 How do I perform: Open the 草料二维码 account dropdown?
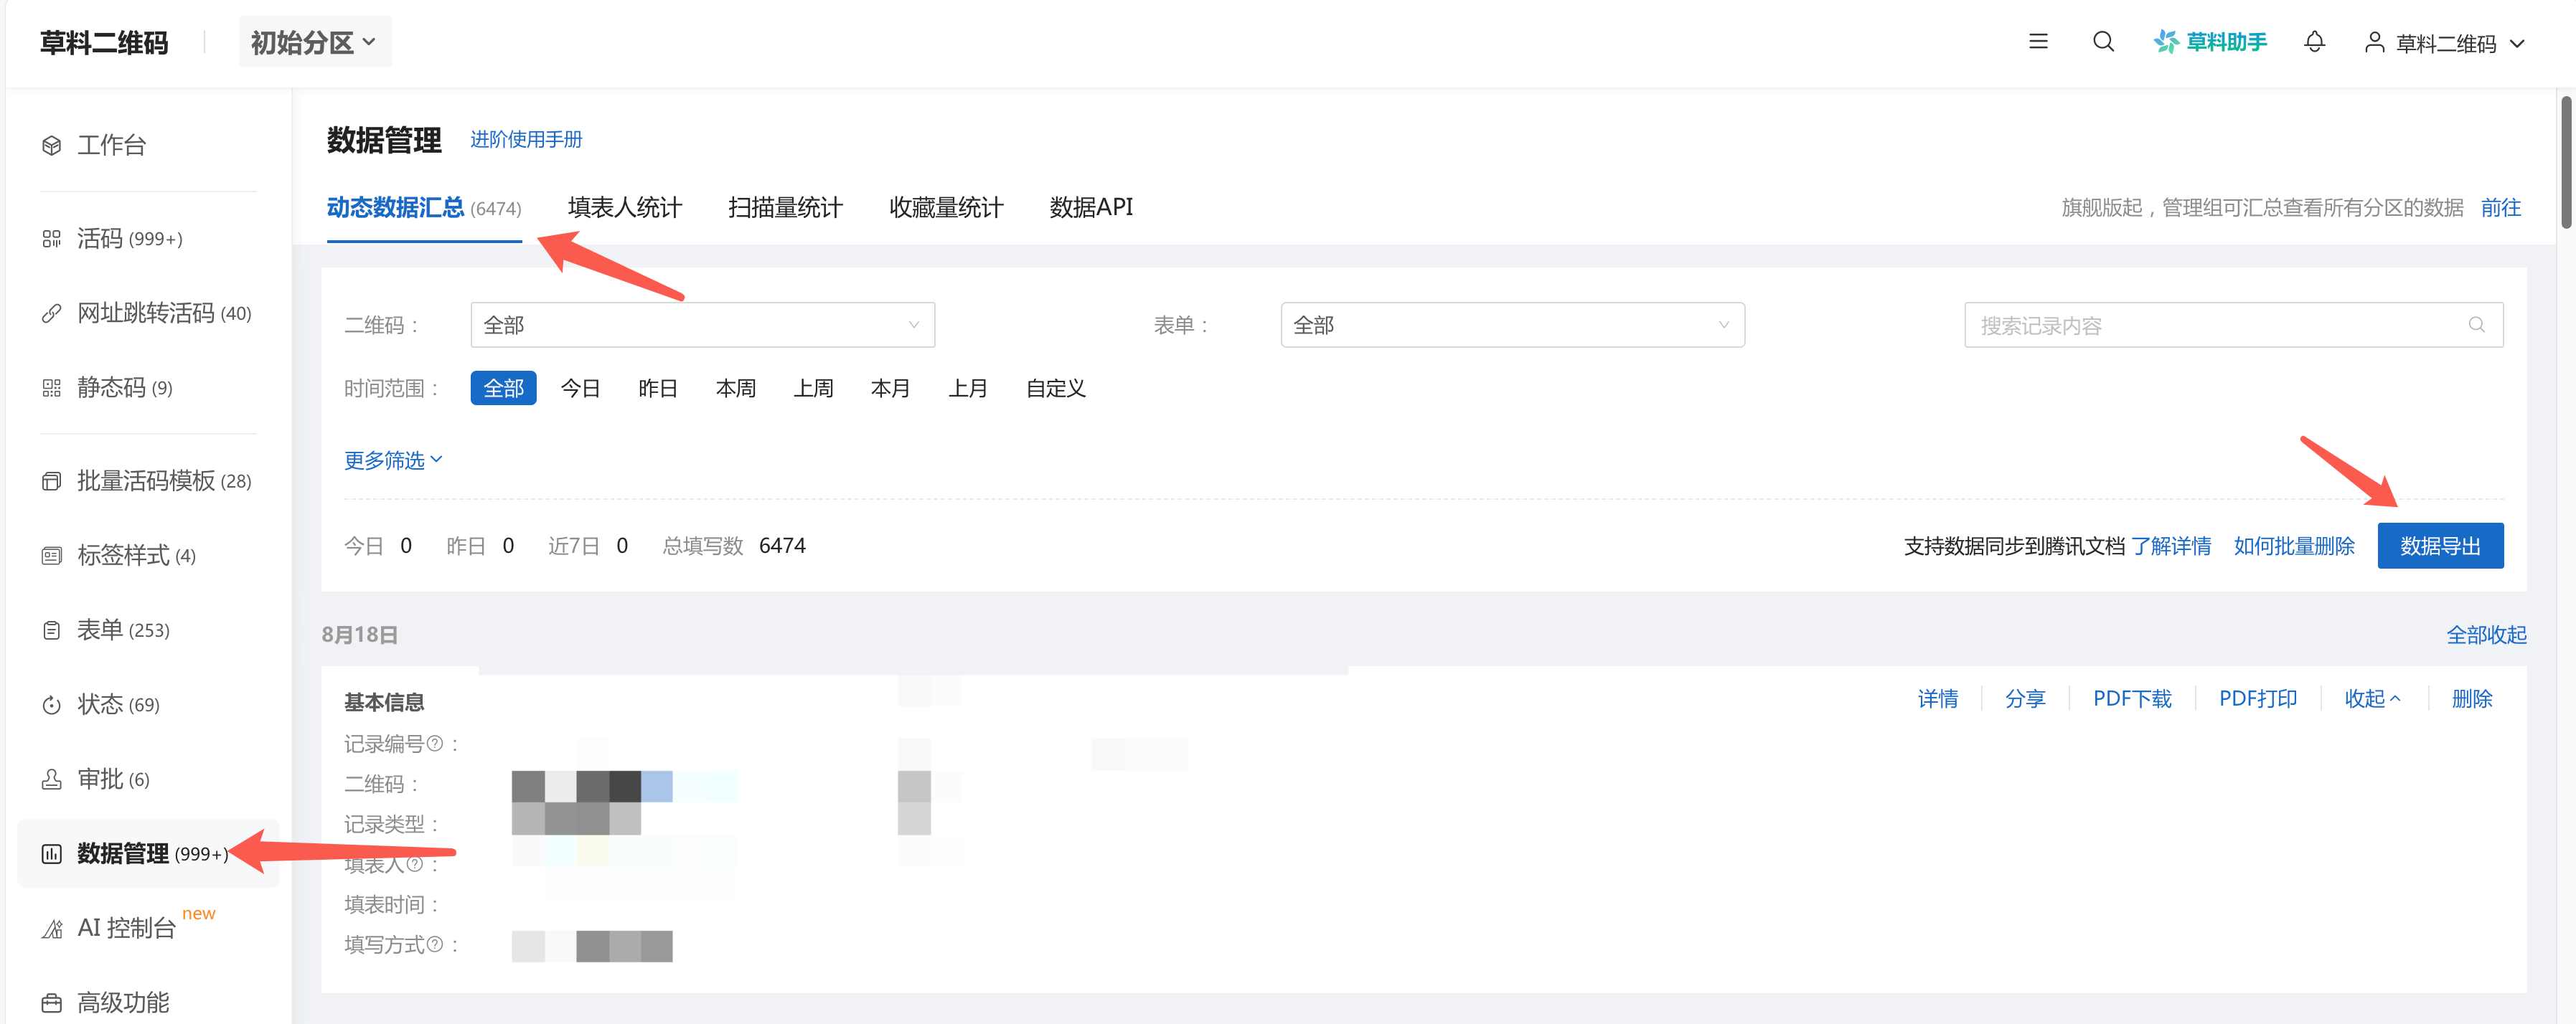pos(2446,43)
